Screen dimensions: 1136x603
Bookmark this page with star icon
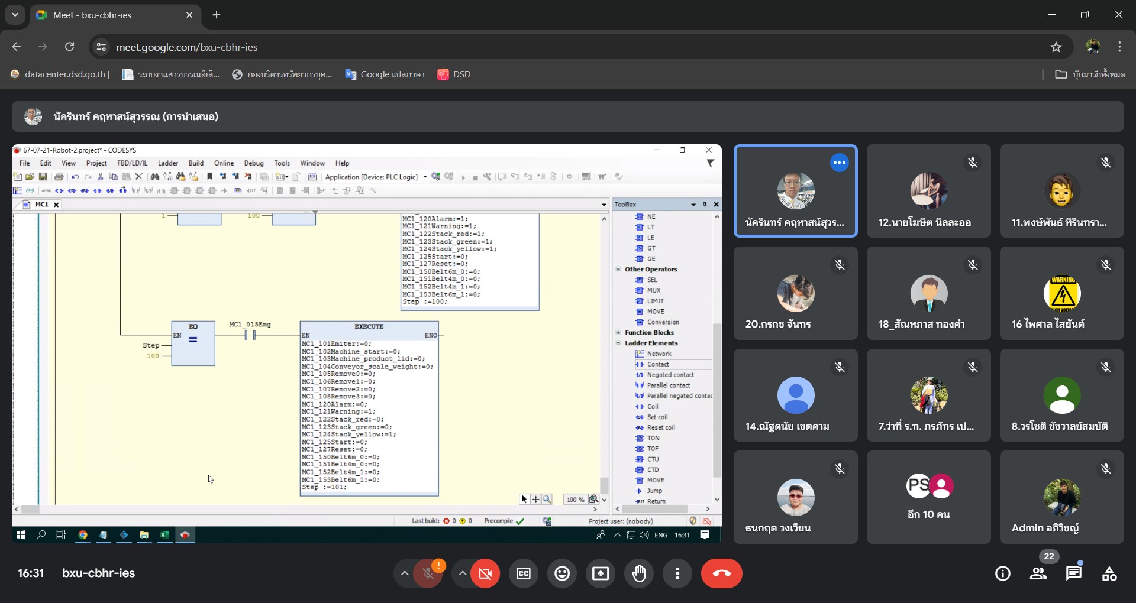pos(1056,47)
